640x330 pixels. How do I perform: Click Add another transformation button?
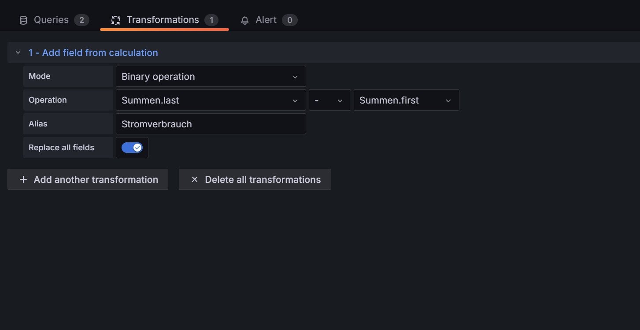(88, 180)
